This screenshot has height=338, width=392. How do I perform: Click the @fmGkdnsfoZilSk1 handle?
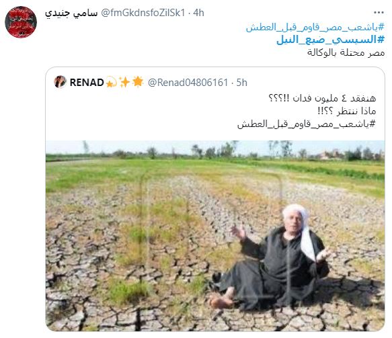pyautogui.click(x=143, y=13)
